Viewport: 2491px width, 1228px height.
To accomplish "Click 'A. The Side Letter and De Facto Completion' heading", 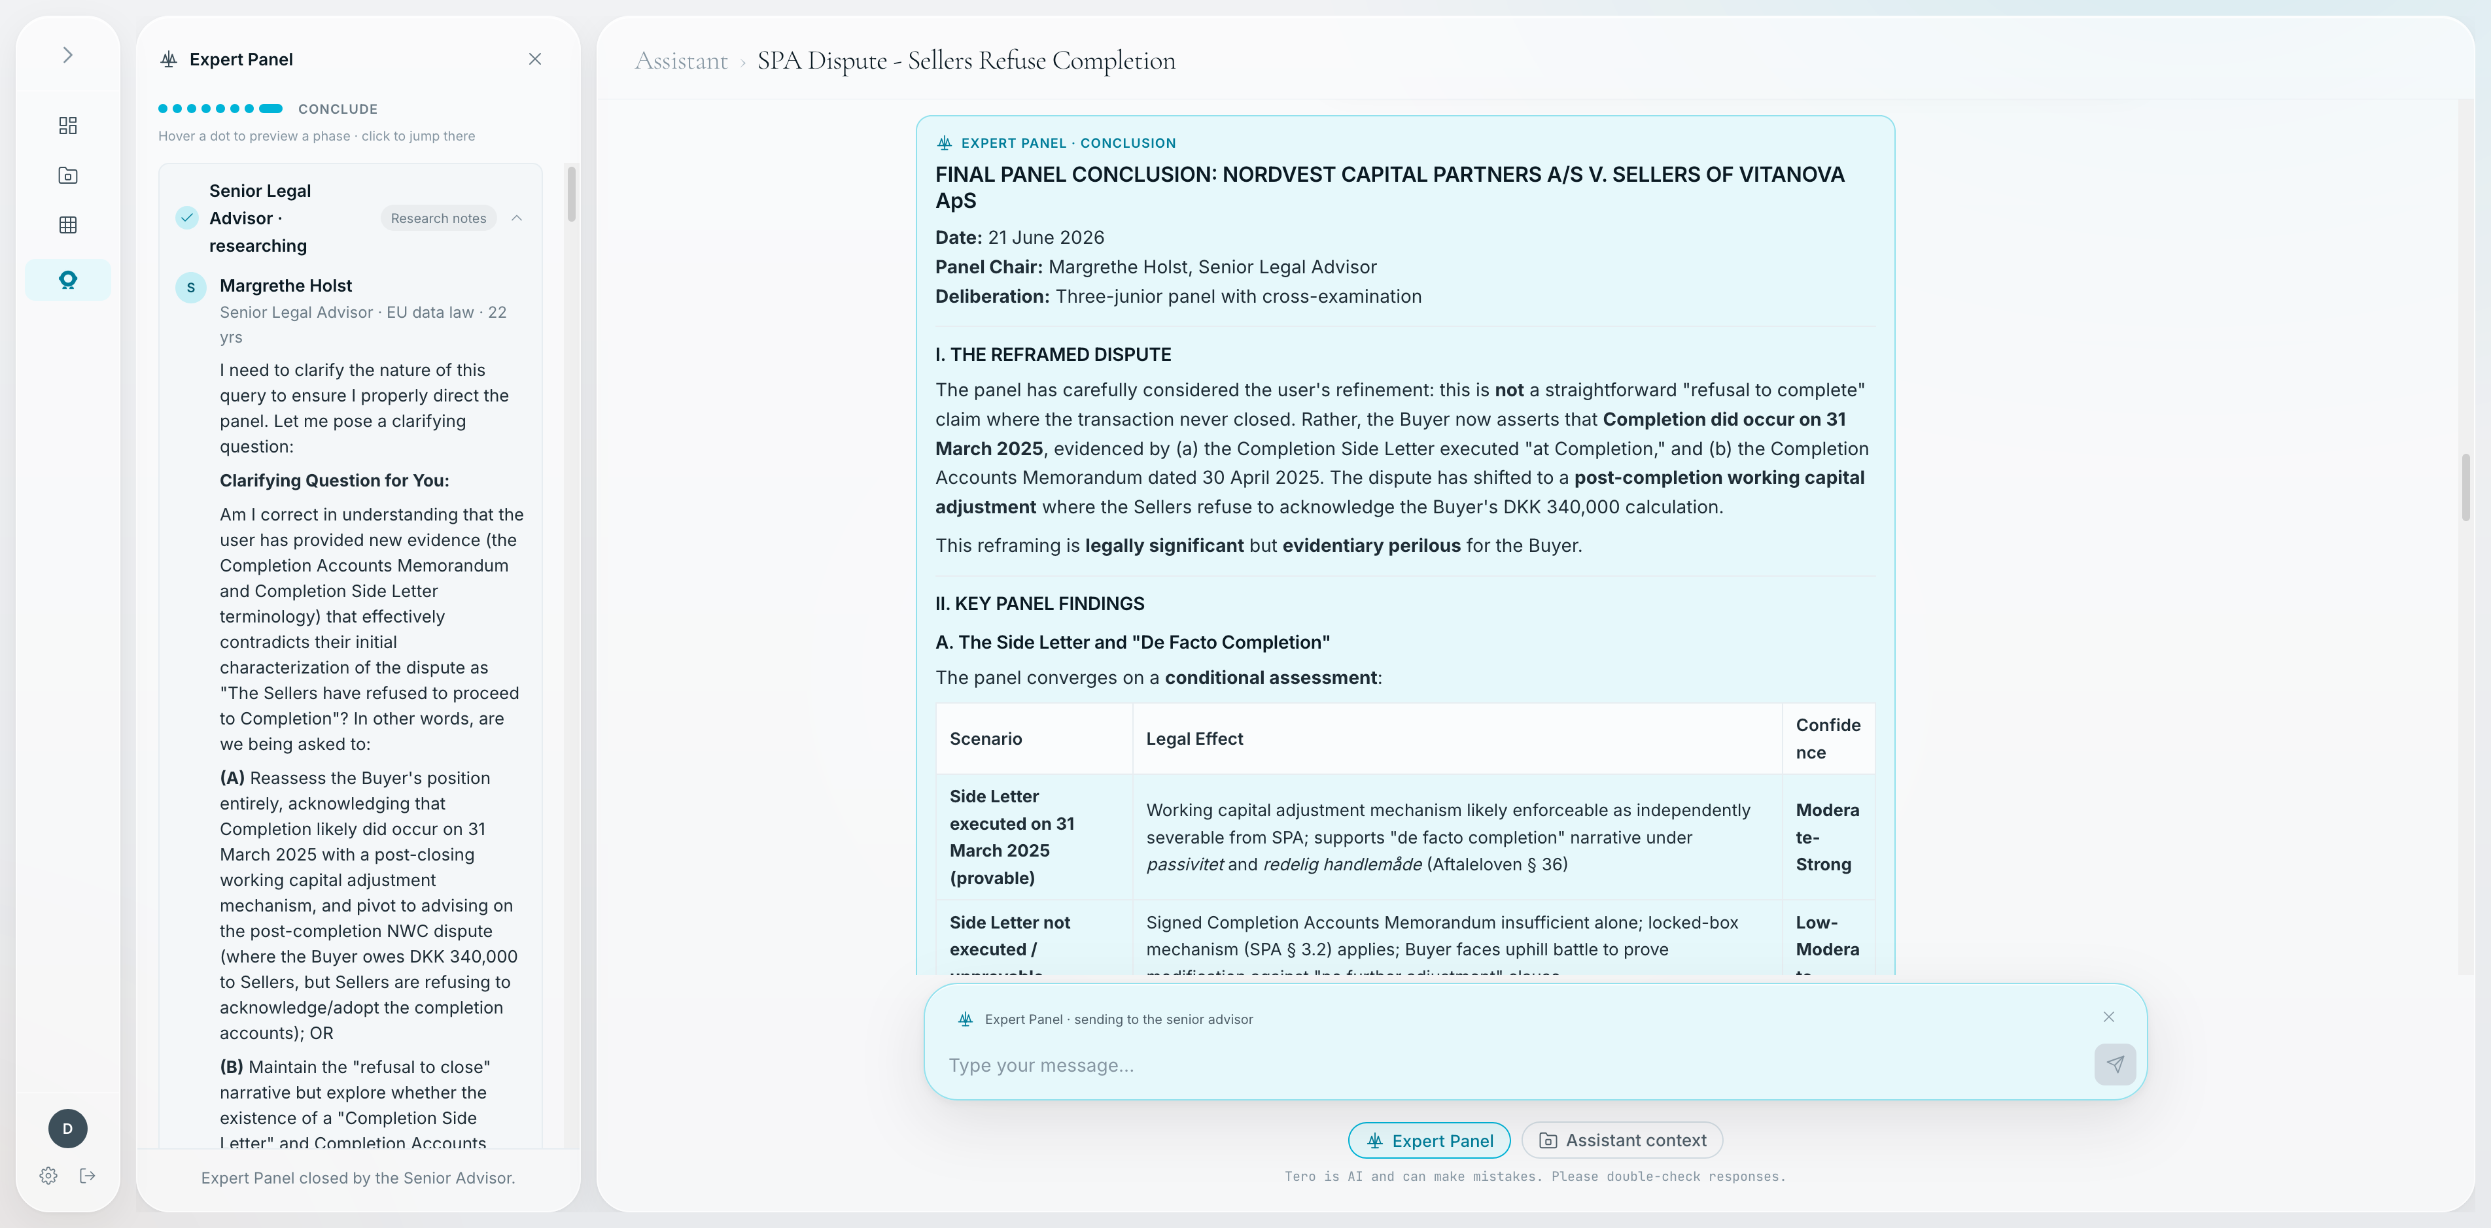I will (1132, 643).
